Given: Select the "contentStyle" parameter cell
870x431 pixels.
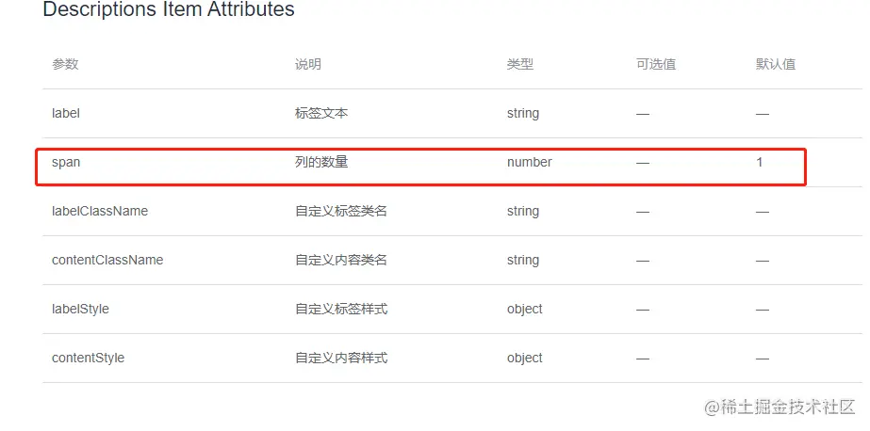Looking at the screenshot, I should pos(88,358).
